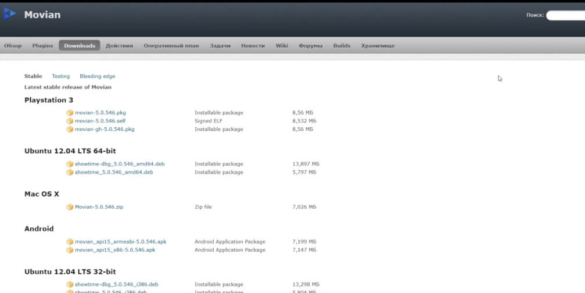
Task: Click package icon beside Movian-5.0.546.zip
Action: point(70,207)
